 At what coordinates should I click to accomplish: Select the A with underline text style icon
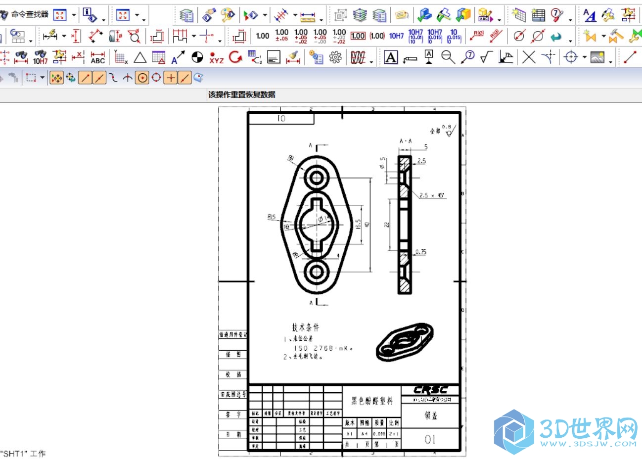point(590,16)
